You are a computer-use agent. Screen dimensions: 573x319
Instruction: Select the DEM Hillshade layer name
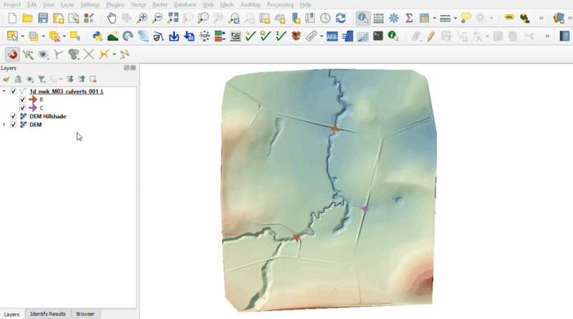tap(47, 116)
